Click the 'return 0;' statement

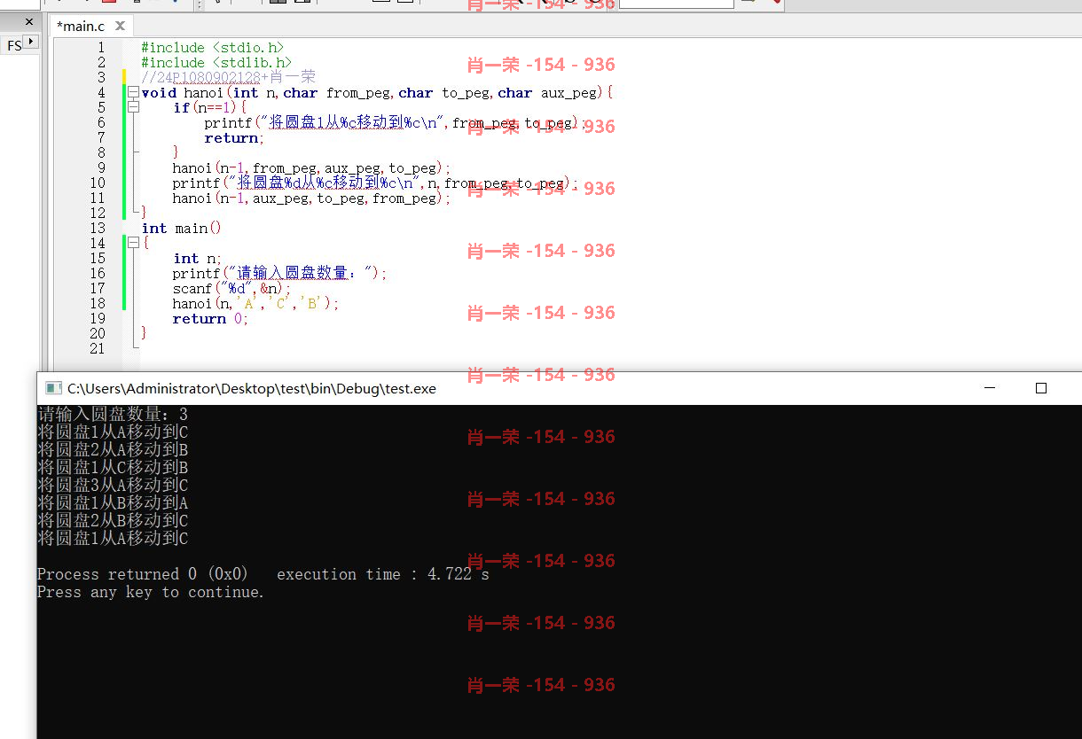coord(210,318)
